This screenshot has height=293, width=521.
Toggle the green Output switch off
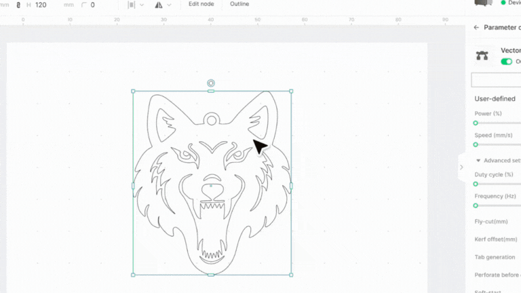point(507,62)
